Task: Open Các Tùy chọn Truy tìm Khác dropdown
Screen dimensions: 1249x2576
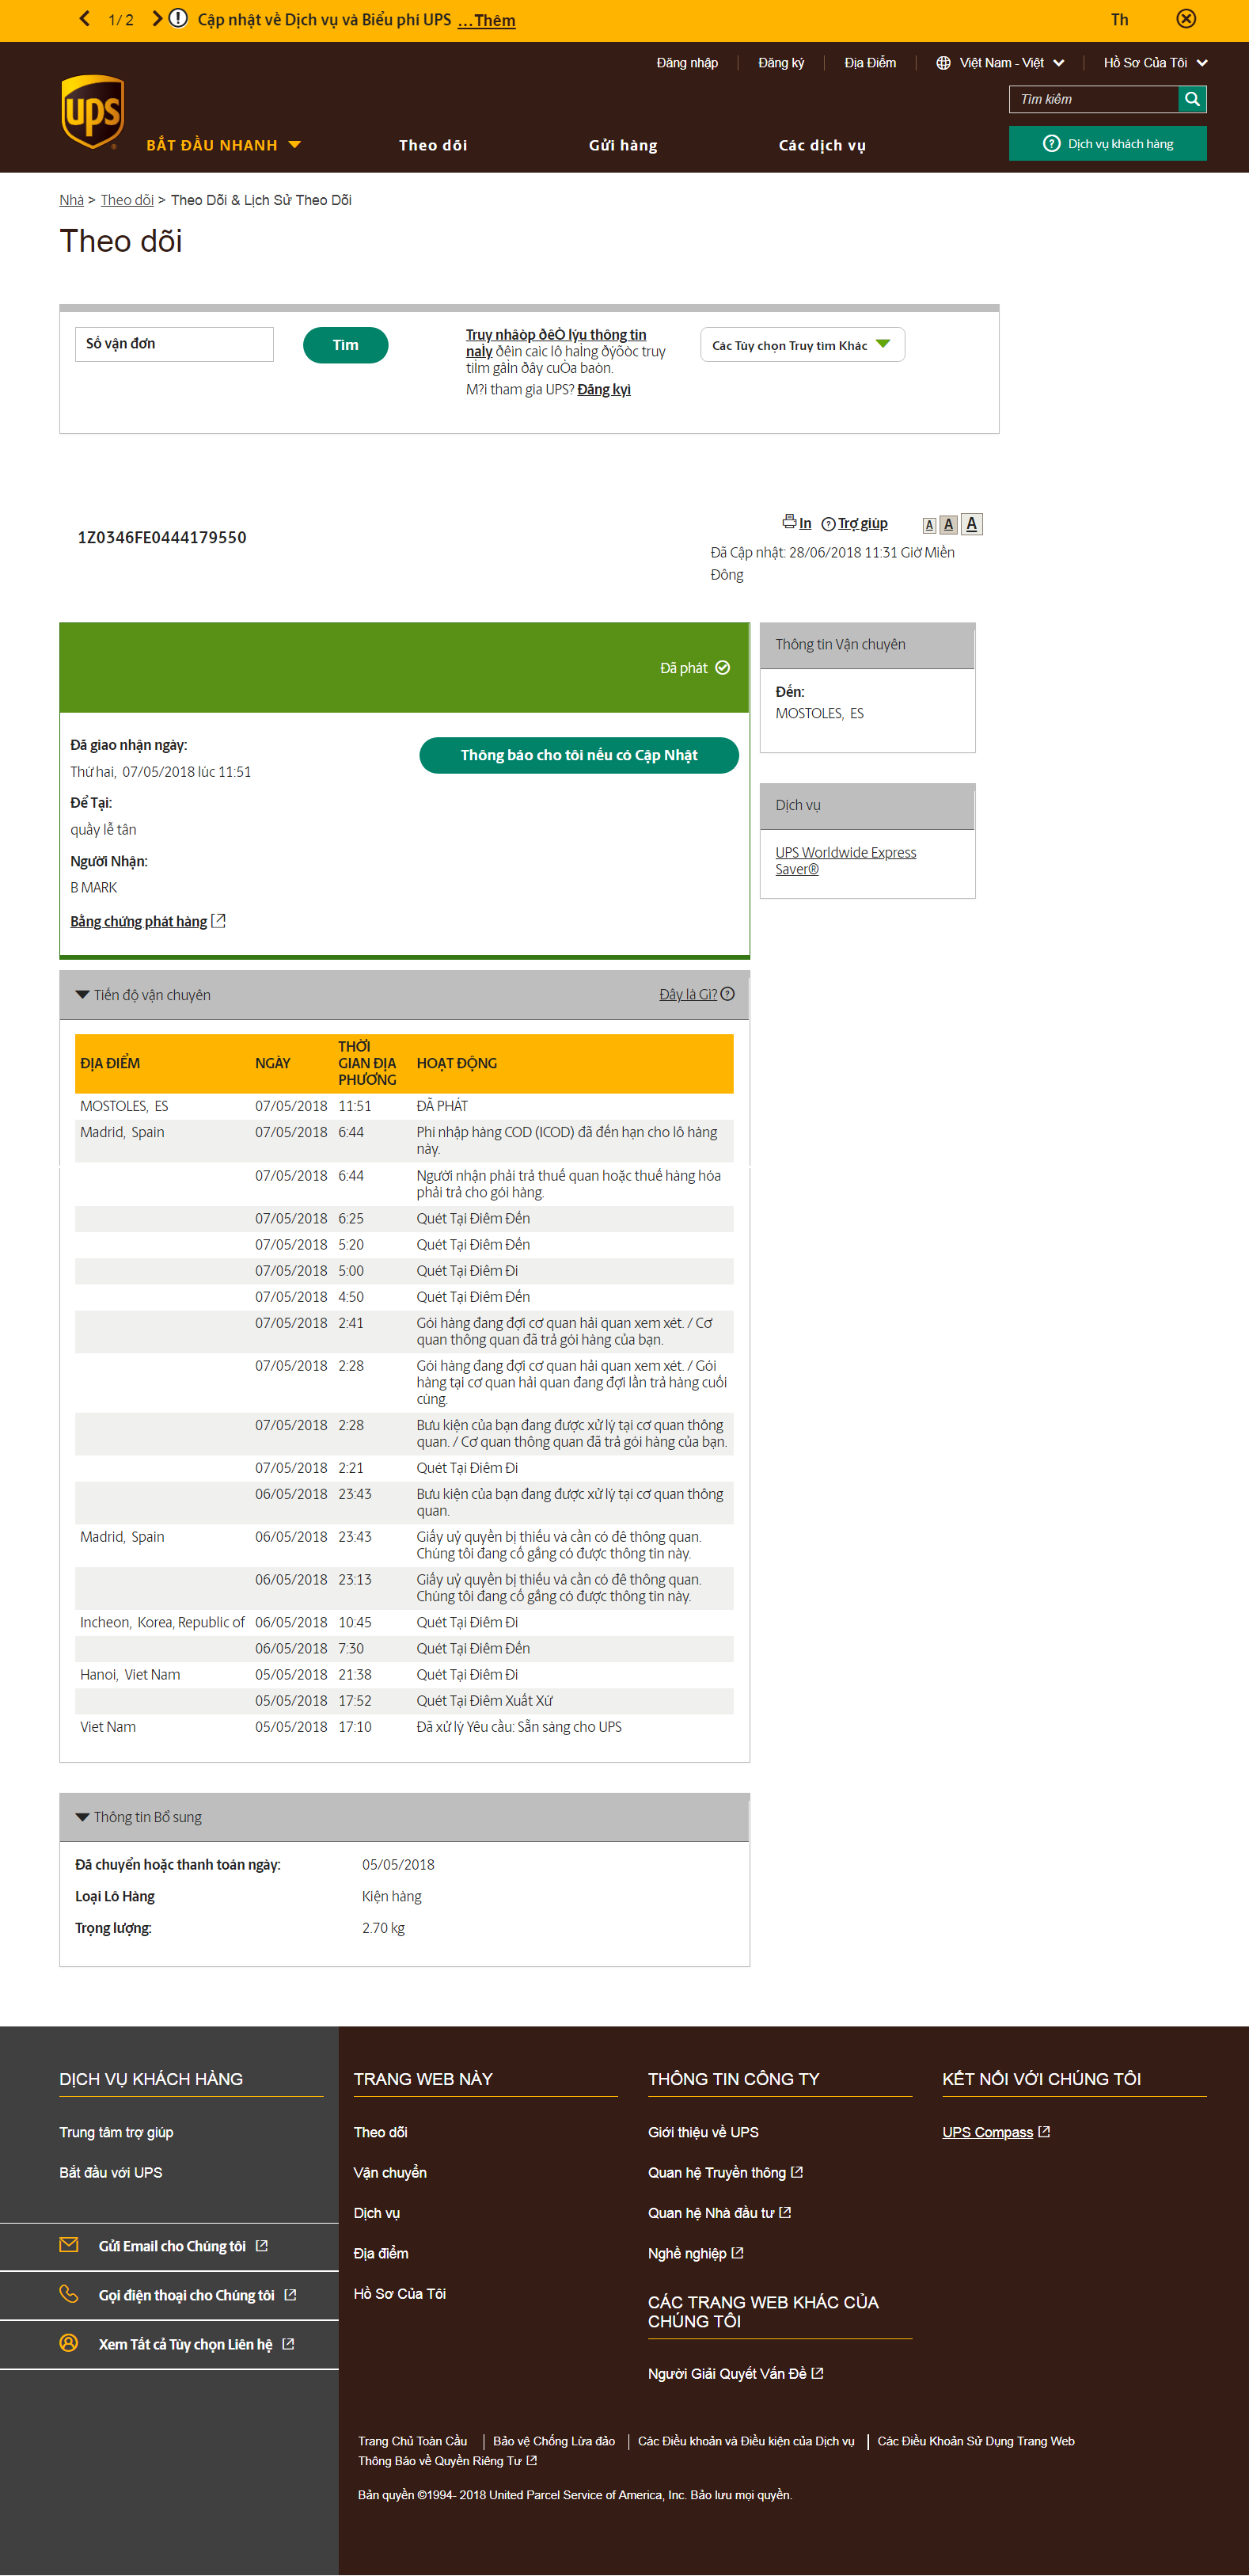Action: [801, 345]
